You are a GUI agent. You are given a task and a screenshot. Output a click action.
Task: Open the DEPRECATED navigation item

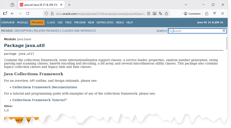105,22
